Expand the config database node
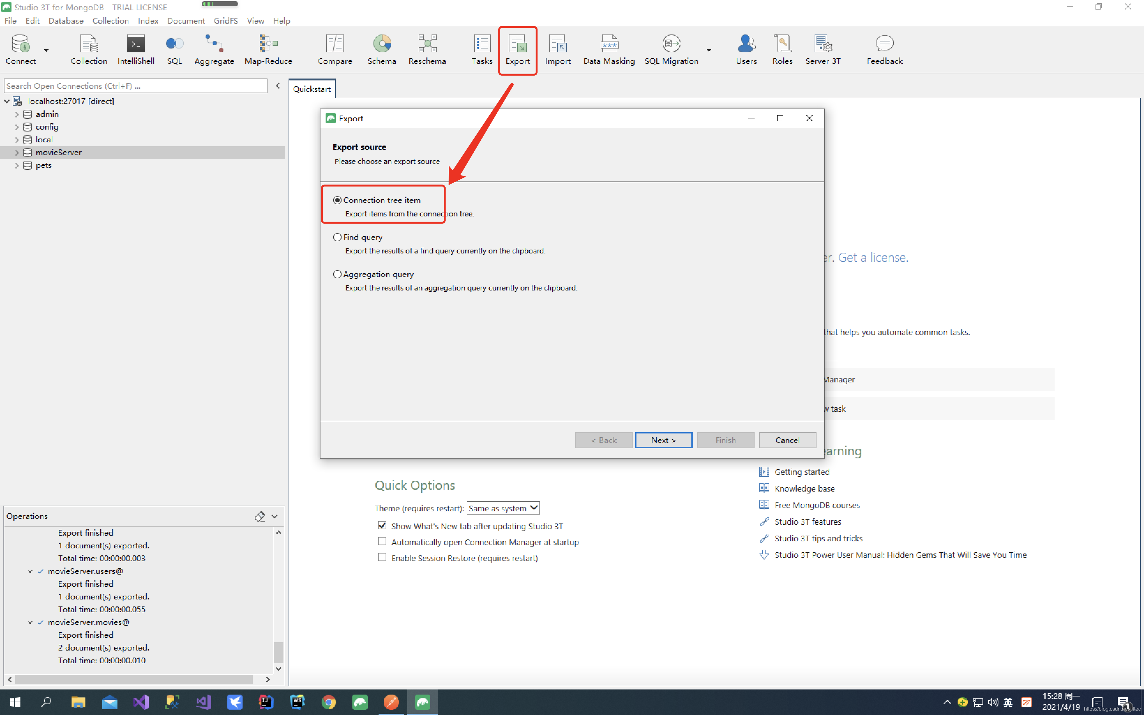Viewport: 1144px width, 715px height. pyautogui.click(x=17, y=127)
